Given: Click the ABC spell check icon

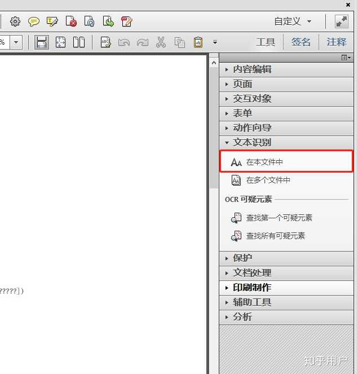Looking at the screenshot, I should 105,42.
